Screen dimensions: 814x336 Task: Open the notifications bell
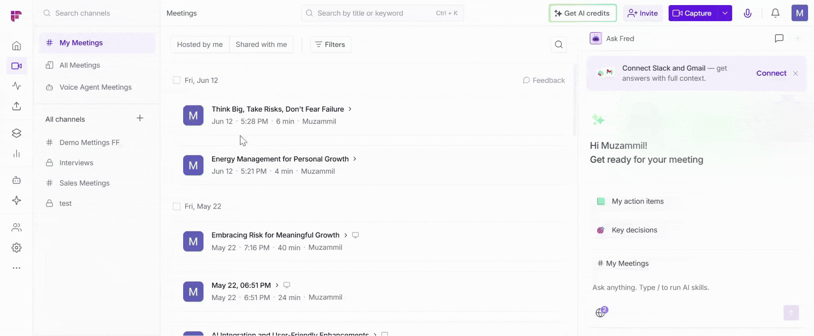click(x=775, y=13)
